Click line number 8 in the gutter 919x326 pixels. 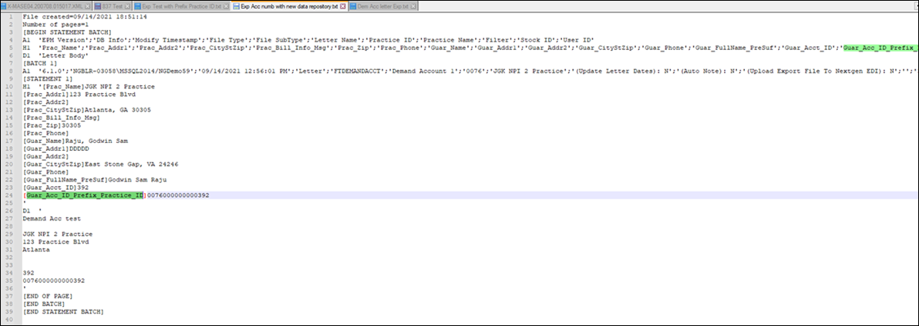[11, 73]
